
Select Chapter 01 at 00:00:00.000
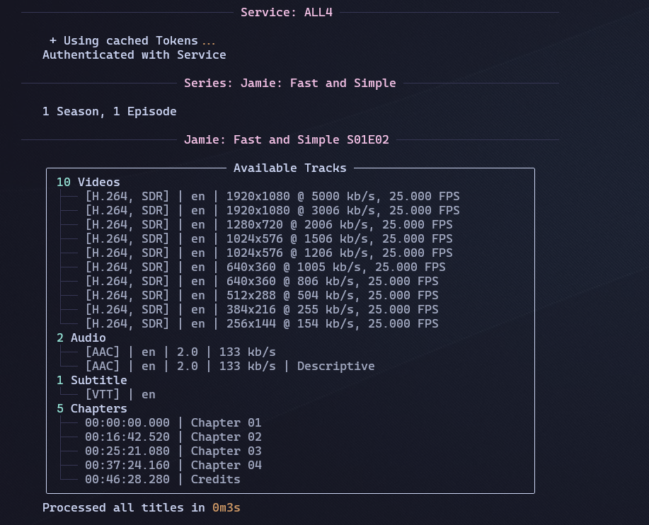coord(173,422)
